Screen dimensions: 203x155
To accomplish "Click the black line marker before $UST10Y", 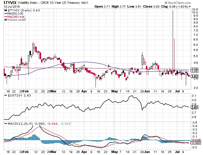I will pyautogui.click(x=6, y=96).
